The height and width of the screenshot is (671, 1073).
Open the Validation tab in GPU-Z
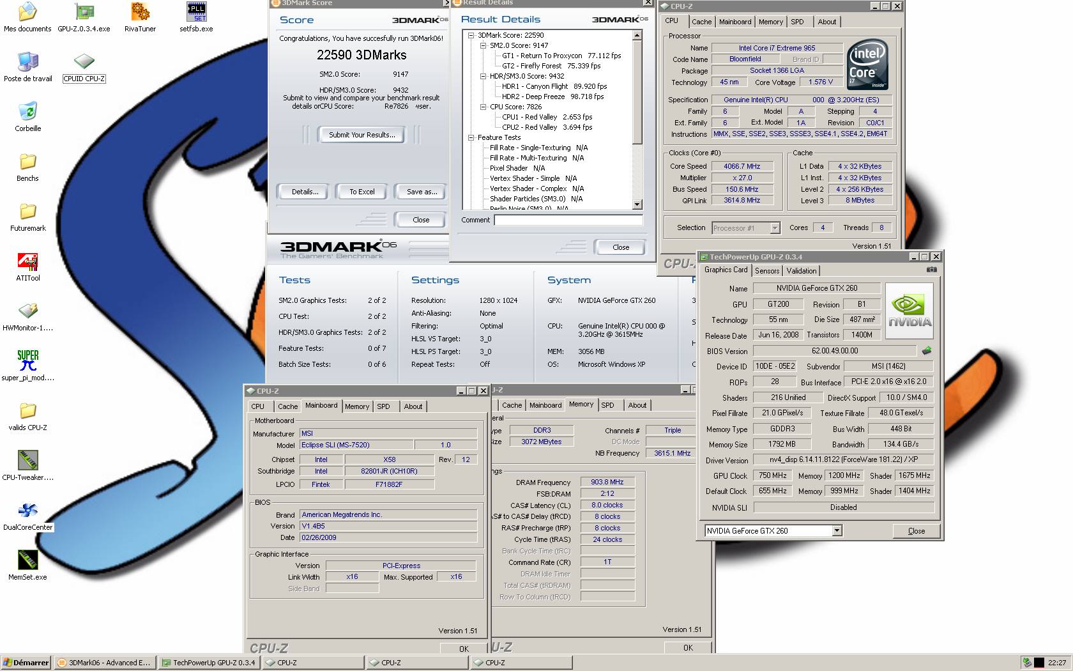click(802, 271)
